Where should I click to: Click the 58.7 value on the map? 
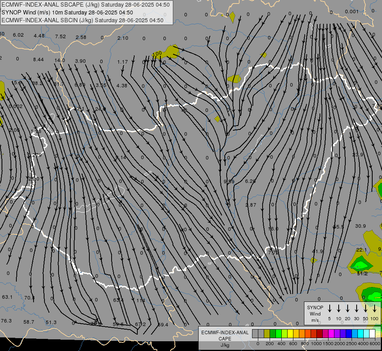[29, 322]
